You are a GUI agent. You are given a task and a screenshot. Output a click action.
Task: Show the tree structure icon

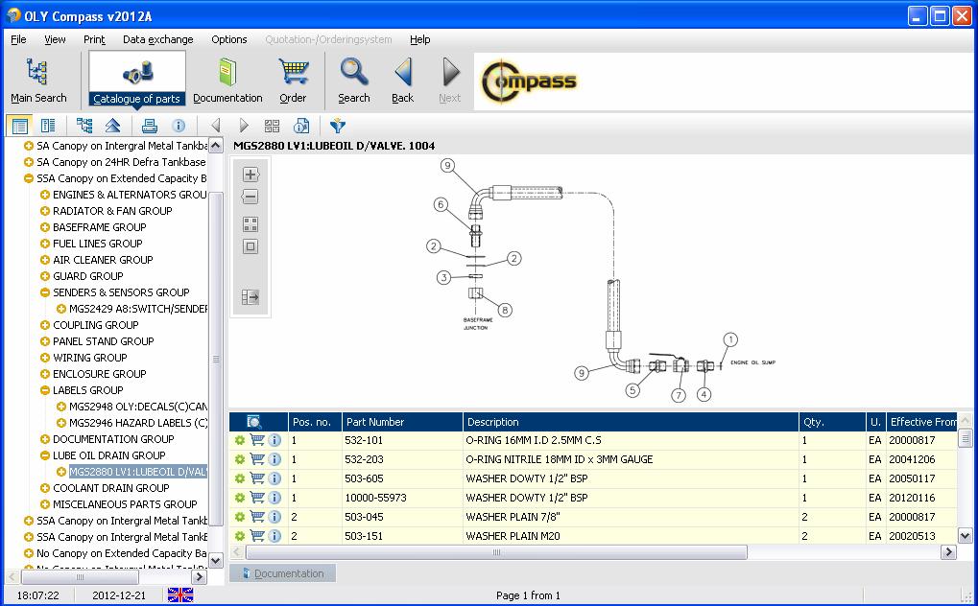coord(84,126)
